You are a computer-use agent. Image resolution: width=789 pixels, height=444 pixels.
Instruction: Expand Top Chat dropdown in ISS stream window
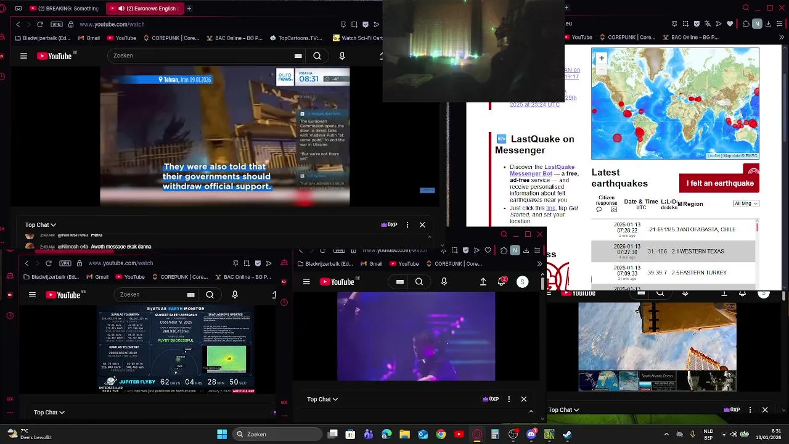click(565, 410)
